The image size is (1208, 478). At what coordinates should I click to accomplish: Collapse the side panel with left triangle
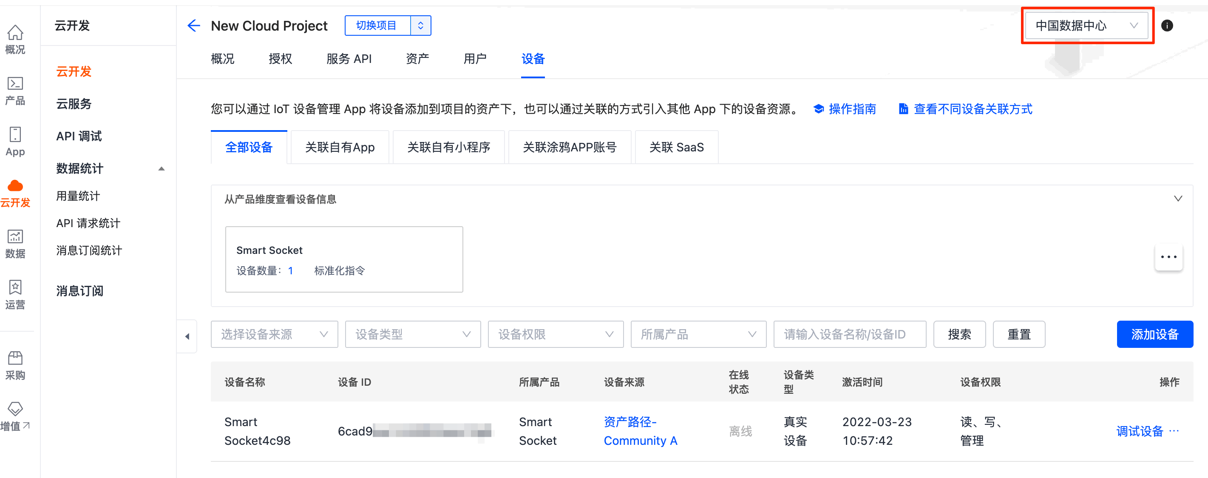[187, 336]
